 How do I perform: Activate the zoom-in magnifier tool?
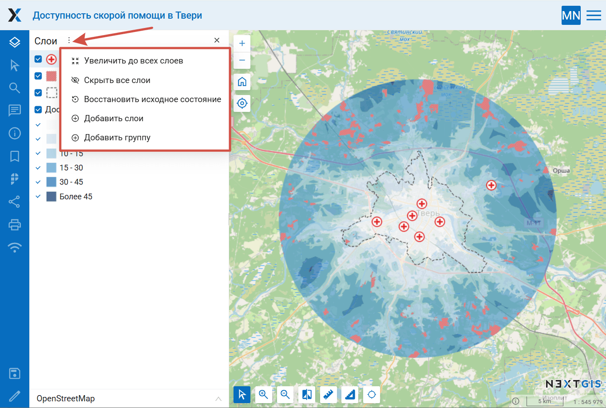coord(264,394)
